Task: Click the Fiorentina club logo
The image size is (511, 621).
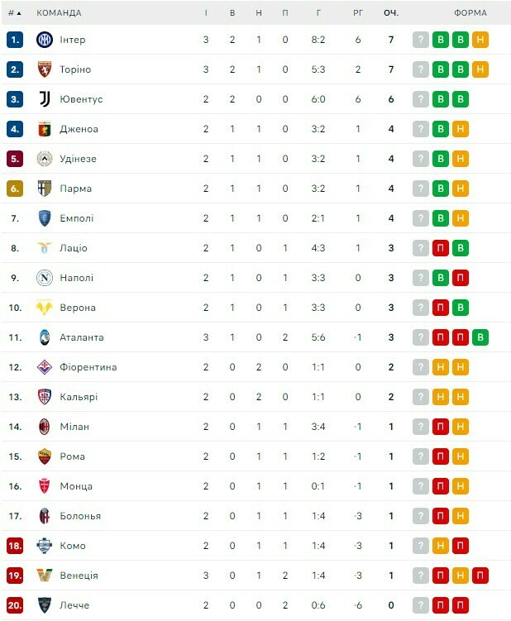Action: click(45, 367)
